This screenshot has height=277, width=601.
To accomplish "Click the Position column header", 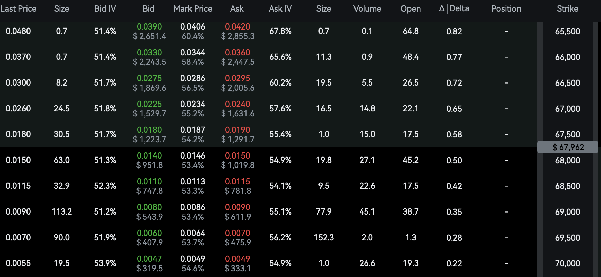I will point(506,9).
